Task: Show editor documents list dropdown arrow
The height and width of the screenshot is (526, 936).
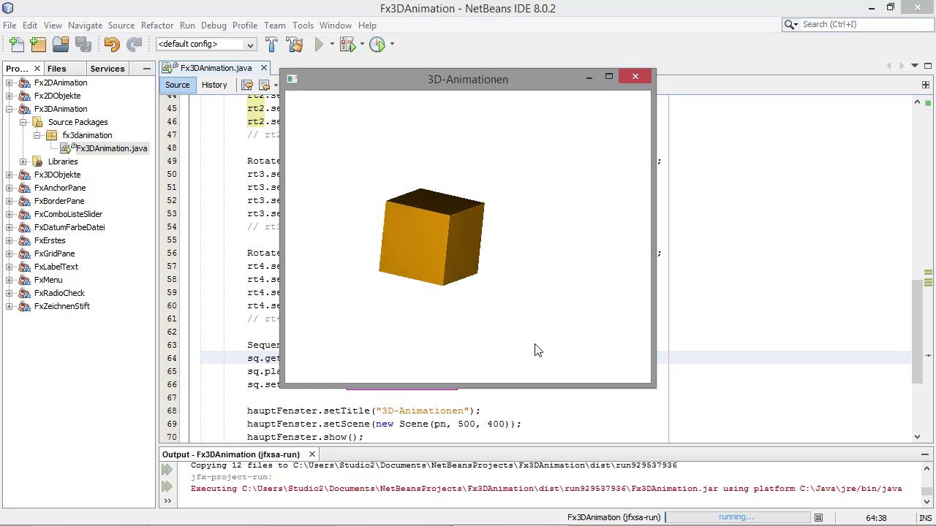Action: coord(914,66)
